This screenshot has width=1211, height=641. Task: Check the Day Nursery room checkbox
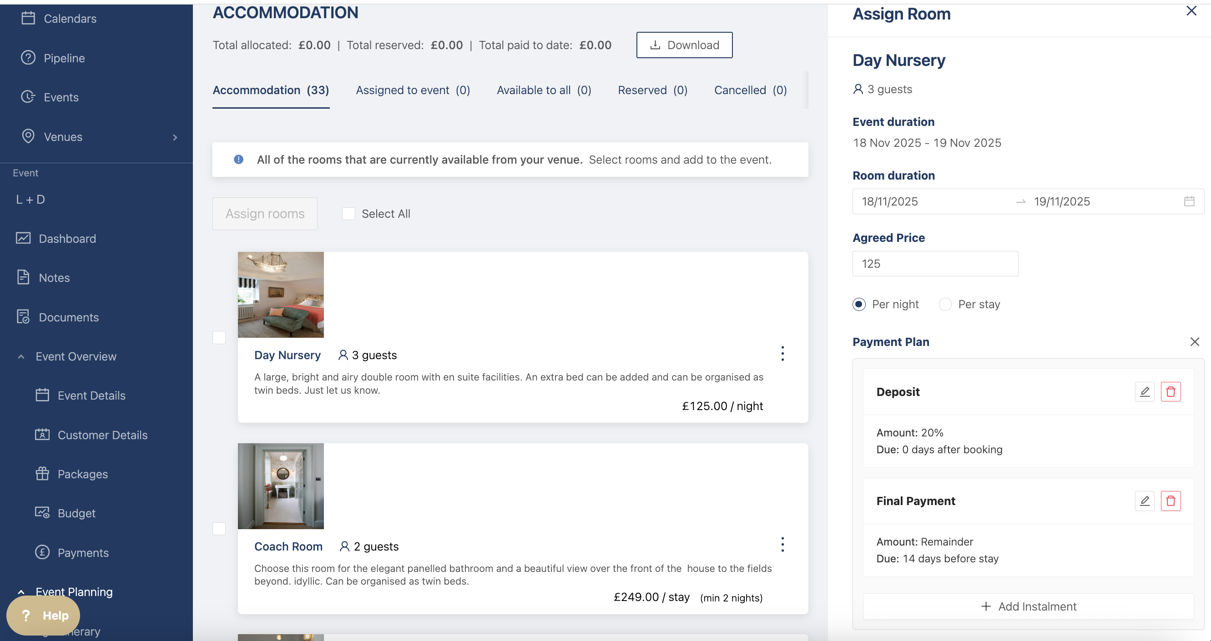click(219, 337)
